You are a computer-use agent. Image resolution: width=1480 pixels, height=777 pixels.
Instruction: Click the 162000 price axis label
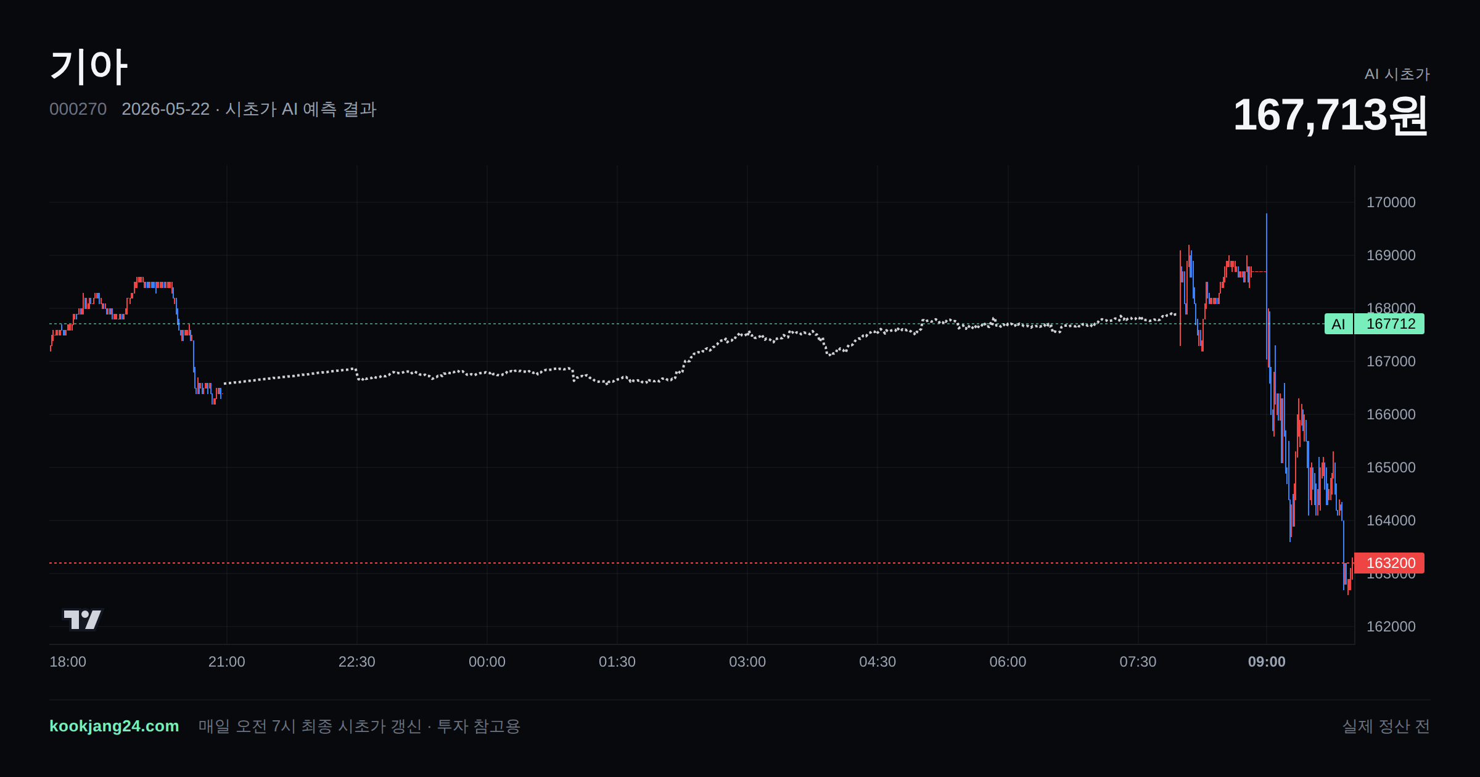(x=1391, y=627)
